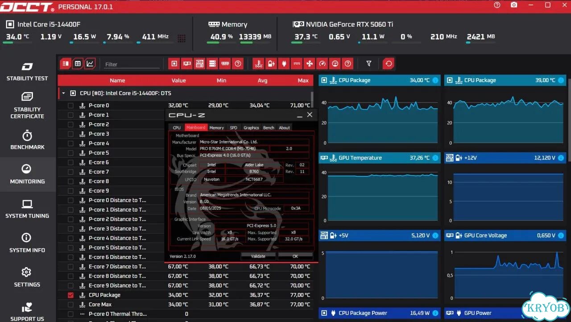Check the Core Max checkbox
Screen dimensions: 571x322
point(70,305)
